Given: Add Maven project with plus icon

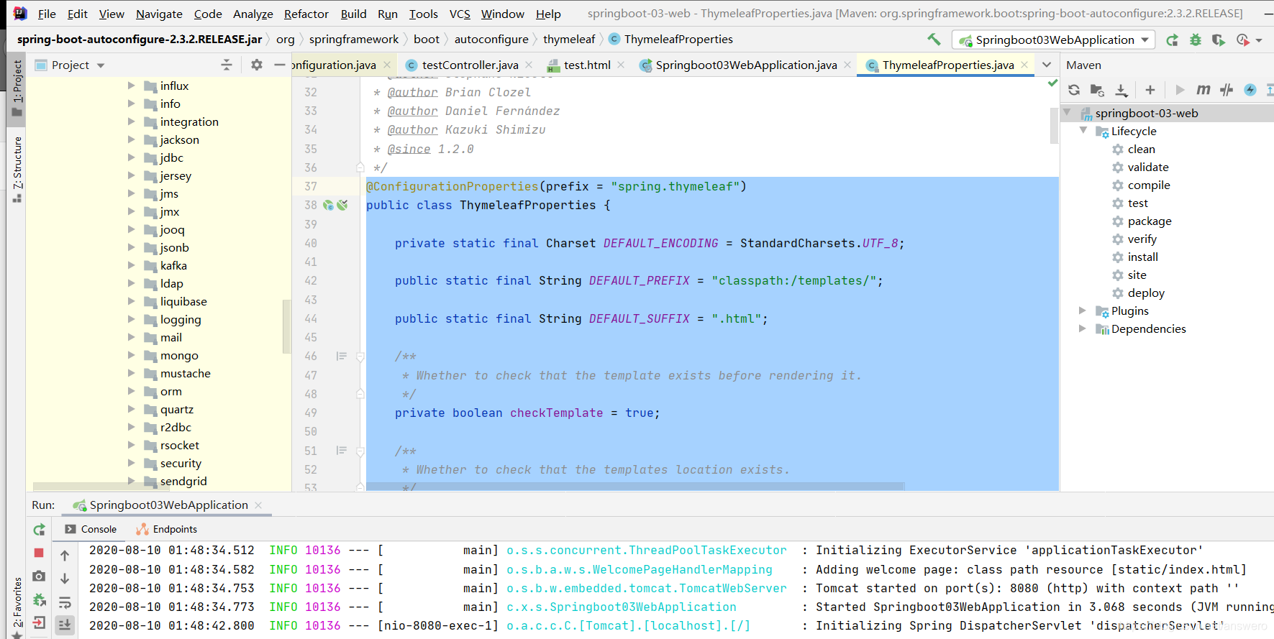Looking at the screenshot, I should coord(1150,90).
